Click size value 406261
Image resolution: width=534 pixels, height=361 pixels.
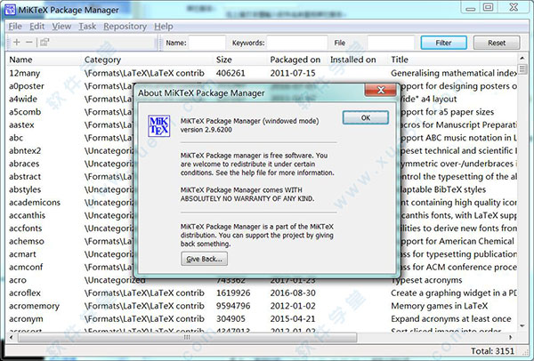click(x=231, y=73)
